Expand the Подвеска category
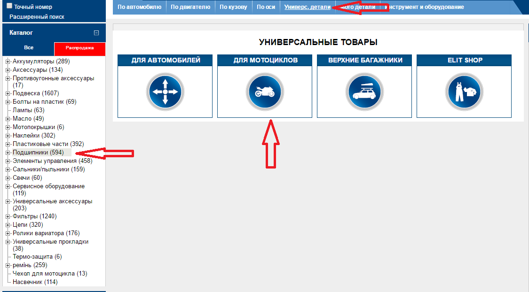529x292 pixels. coord(8,93)
